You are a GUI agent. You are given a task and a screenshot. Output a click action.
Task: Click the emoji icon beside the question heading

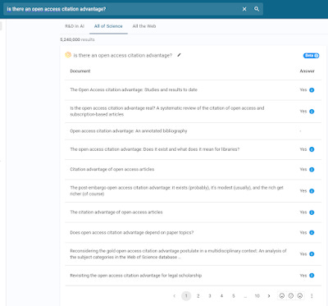68,55
